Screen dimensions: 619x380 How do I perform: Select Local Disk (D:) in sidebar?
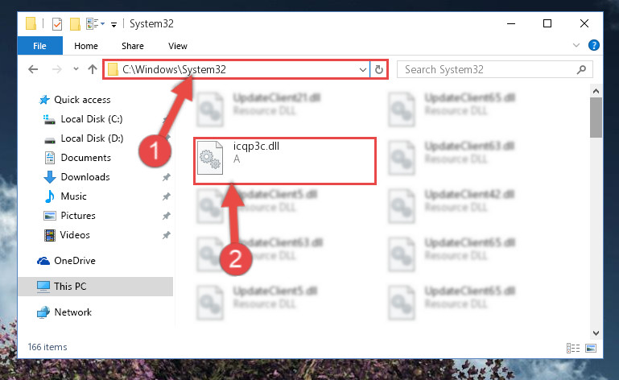[x=92, y=138]
